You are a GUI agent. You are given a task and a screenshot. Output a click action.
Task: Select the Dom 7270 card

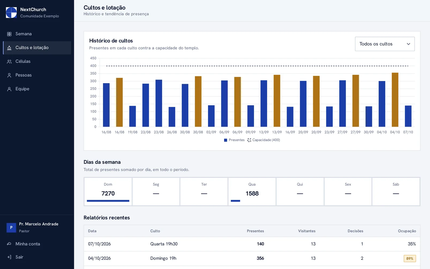pos(108,192)
